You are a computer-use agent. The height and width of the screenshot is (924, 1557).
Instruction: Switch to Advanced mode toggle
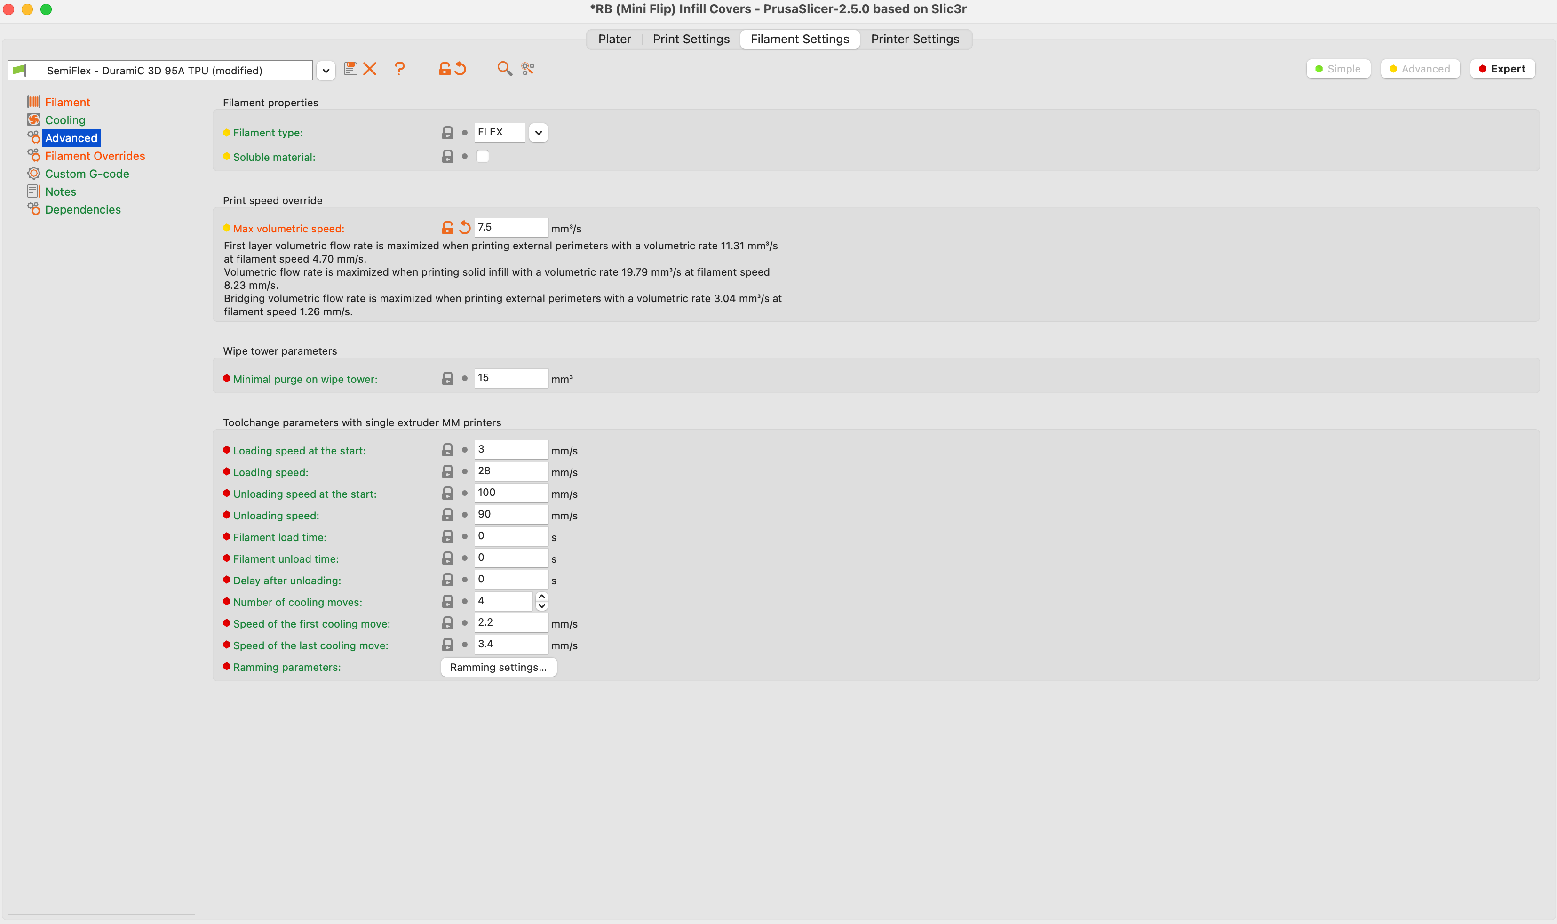point(1420,69)
